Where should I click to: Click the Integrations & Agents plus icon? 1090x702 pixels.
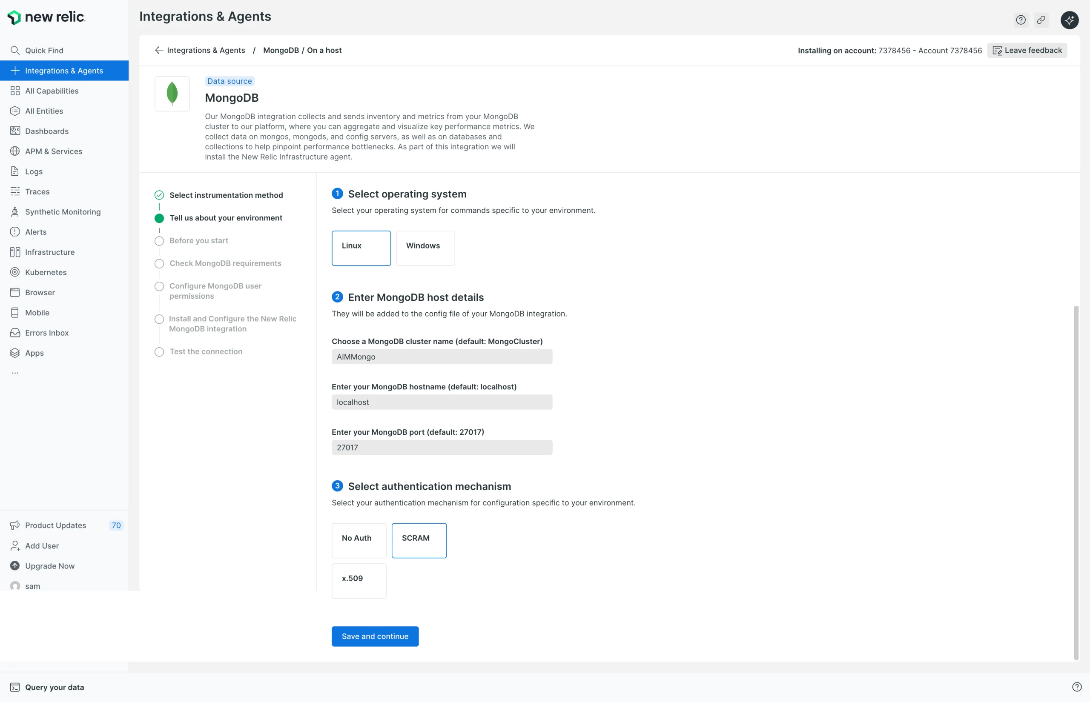pyautogui.click(x=15, y=71)
